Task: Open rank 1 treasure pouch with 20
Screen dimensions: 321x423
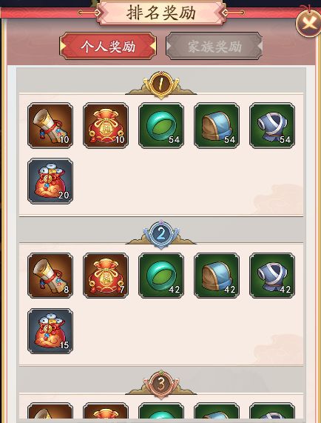Action: pos(50,181)
